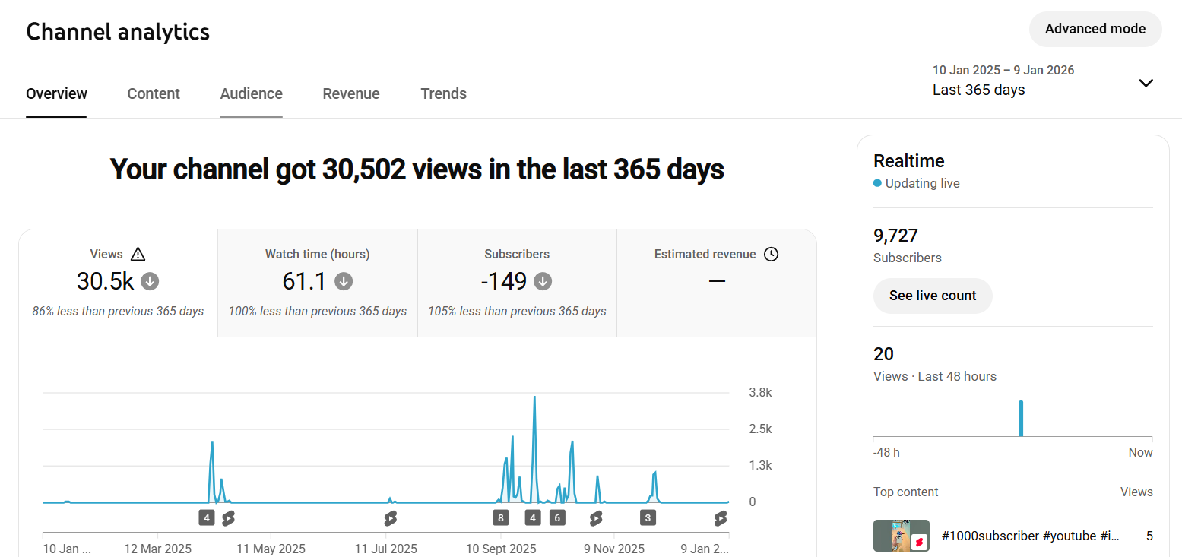1182x557 pixels.
Task: Click the Shorts marker at the chart's end
Action: 720,518
